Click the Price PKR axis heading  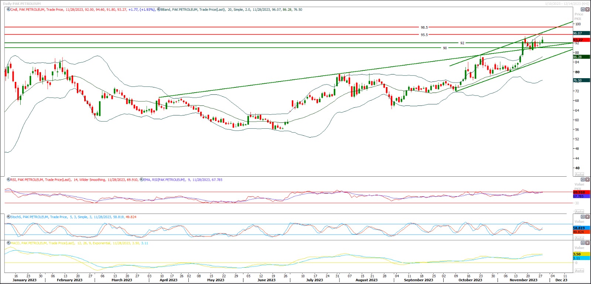578,17
